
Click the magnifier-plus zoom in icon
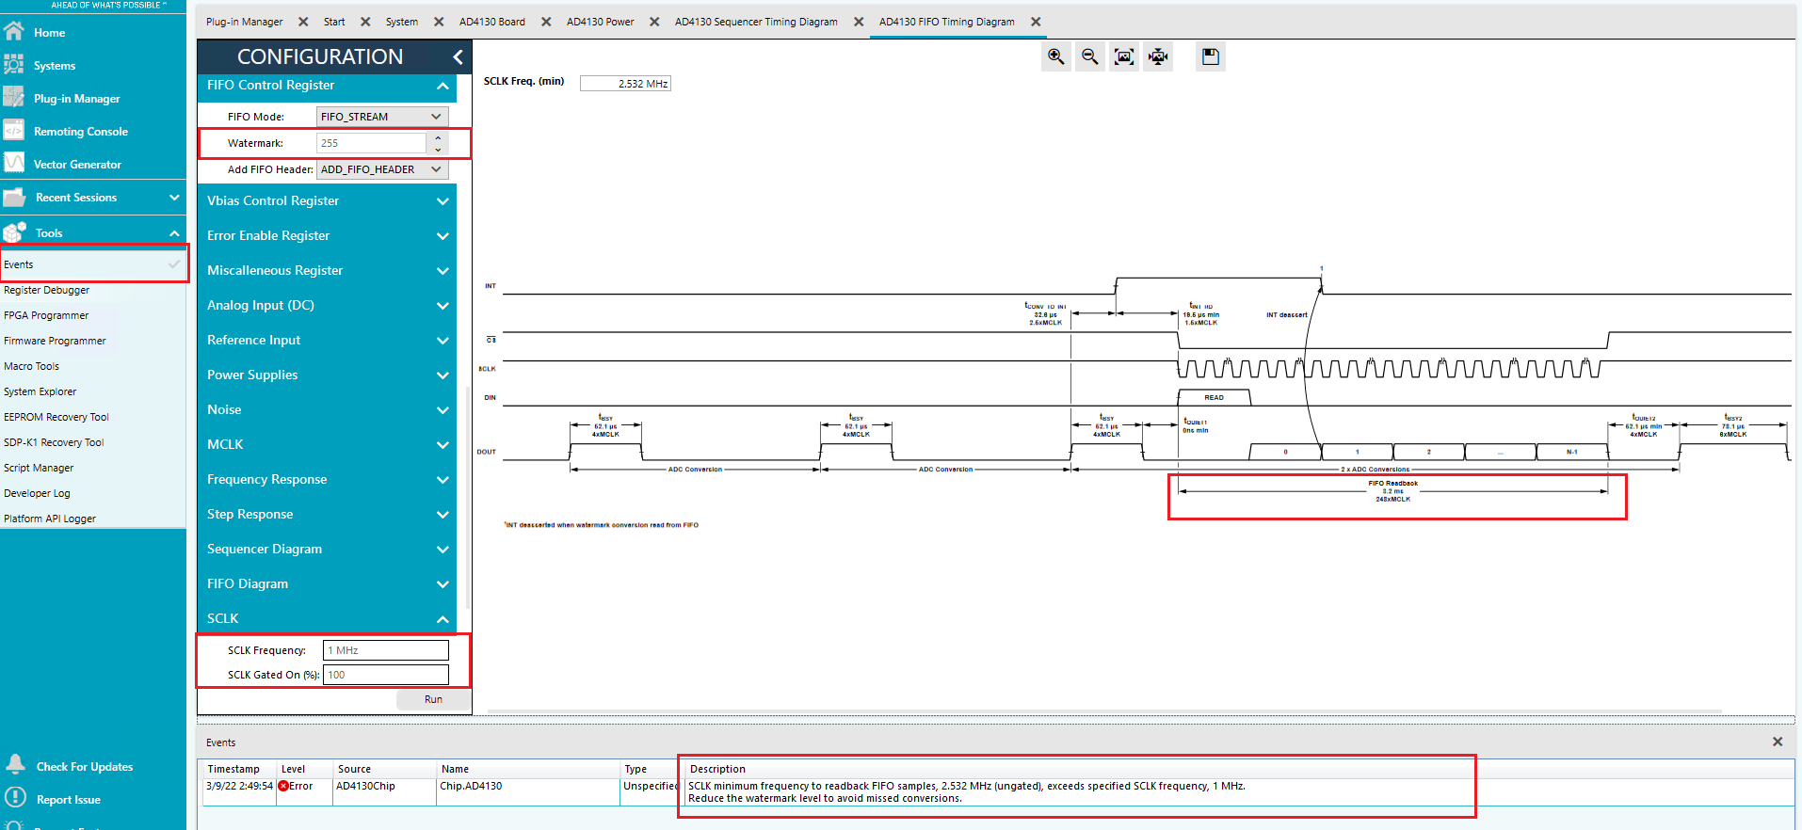[x=1056, y=56]
